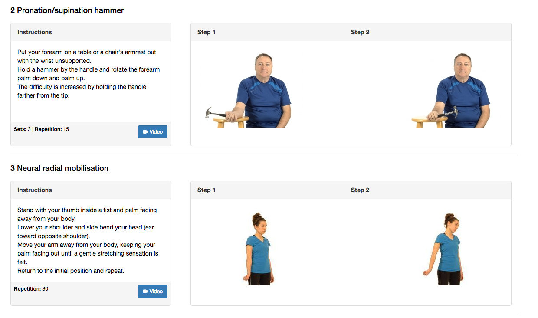538x318 pixels.
Task: Click the 'Return to the initial position and repeat' line
Action: coord(71,271)
